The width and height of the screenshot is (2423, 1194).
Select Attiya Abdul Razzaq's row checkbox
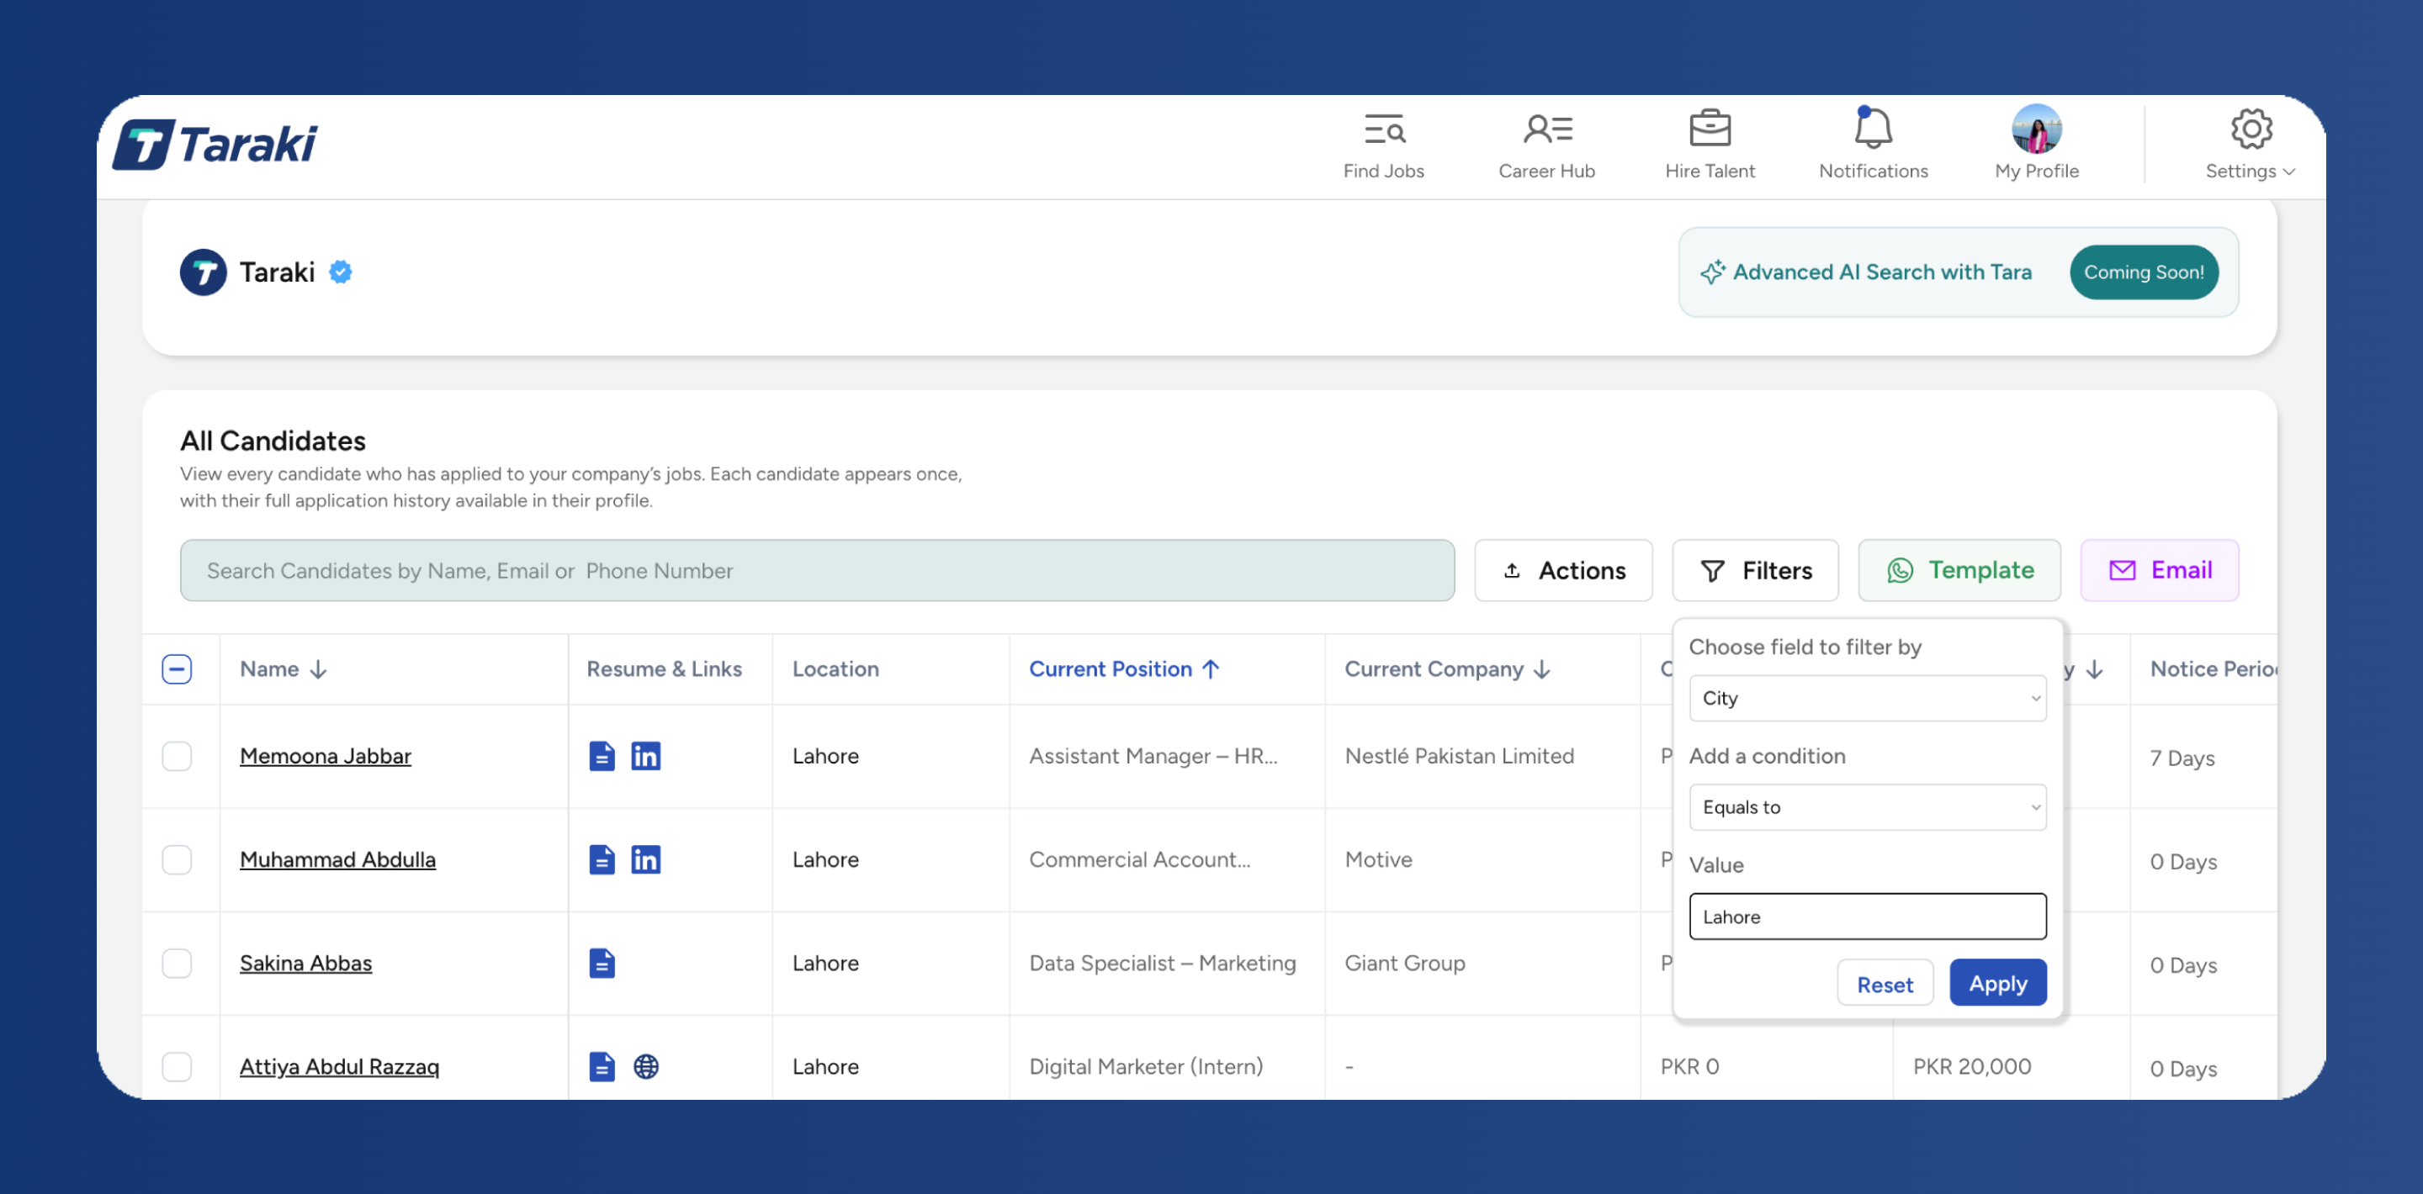point(177,1066)
